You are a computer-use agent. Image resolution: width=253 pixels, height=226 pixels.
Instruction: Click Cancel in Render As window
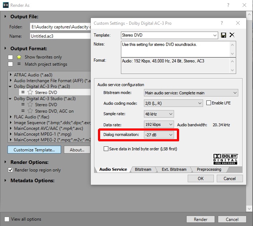click(x=232, y=220)
